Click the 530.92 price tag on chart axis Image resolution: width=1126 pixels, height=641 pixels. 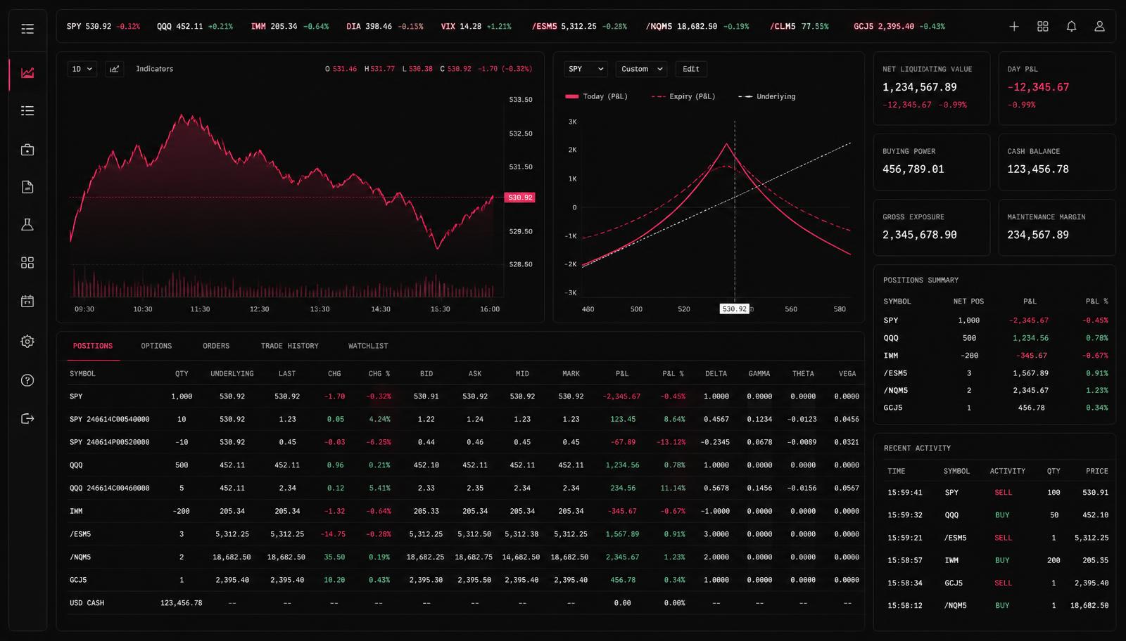coord(520,198)
